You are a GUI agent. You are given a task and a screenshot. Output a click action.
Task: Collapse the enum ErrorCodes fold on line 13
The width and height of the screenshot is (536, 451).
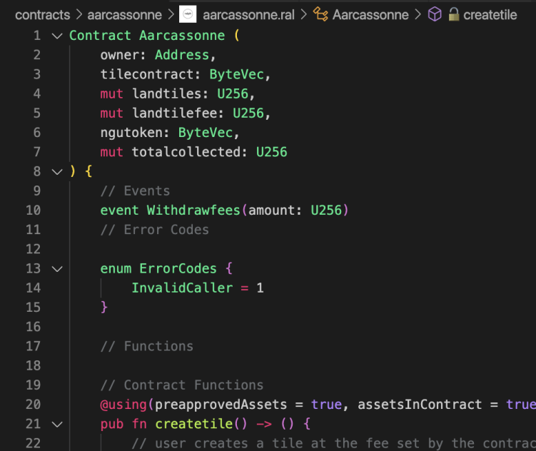click(x=57, y=268)
